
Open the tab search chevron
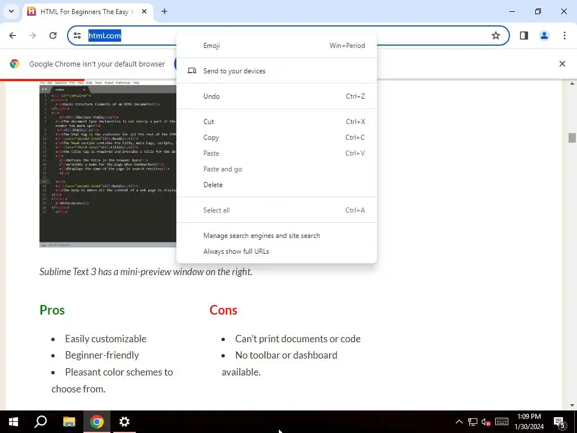click(x=11, y=11)
